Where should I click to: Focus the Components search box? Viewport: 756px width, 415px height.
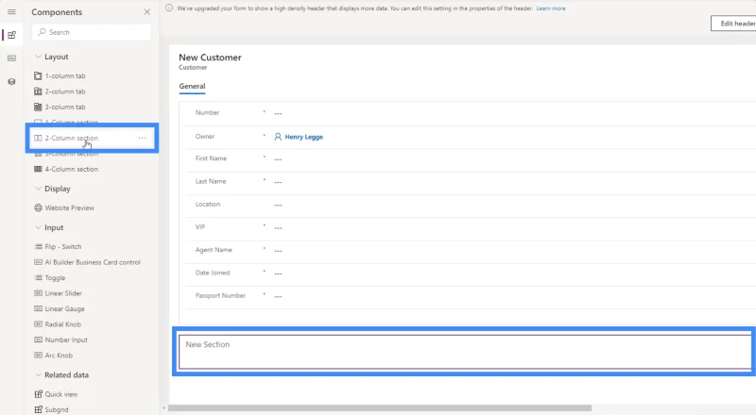92,32
